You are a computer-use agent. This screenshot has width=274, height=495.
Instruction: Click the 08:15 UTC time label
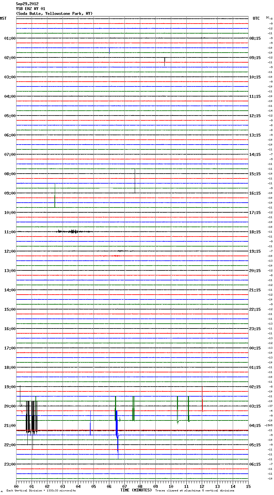pyautogui.click(x=255, y=38)
